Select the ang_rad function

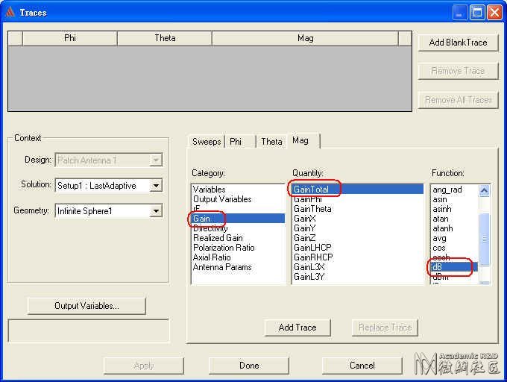(454, 190)
